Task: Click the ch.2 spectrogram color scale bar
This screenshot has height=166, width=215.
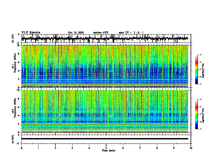Action: pos(196,114)
